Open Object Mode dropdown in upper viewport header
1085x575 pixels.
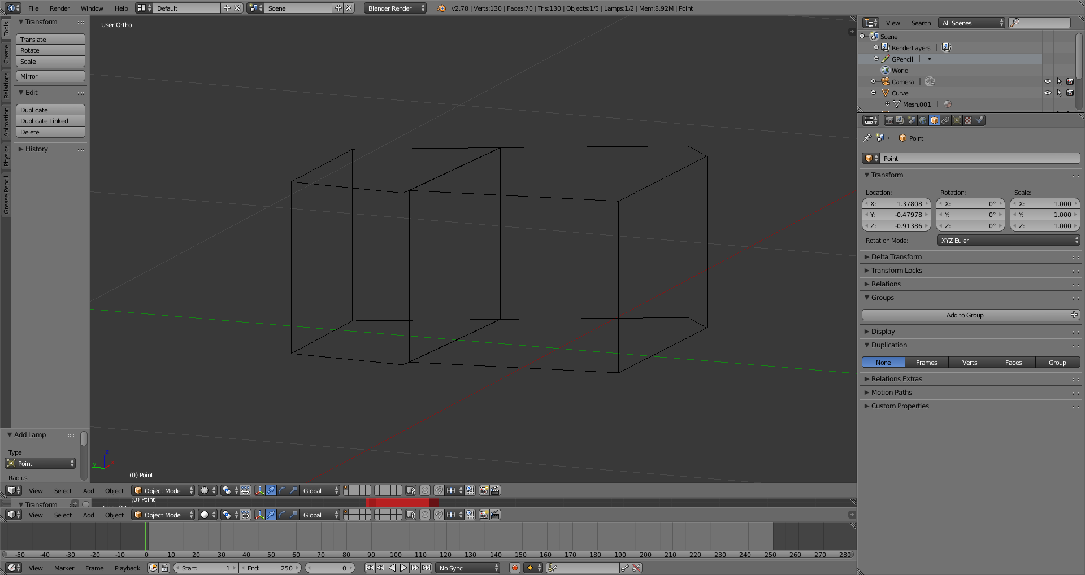pos(163,490)
